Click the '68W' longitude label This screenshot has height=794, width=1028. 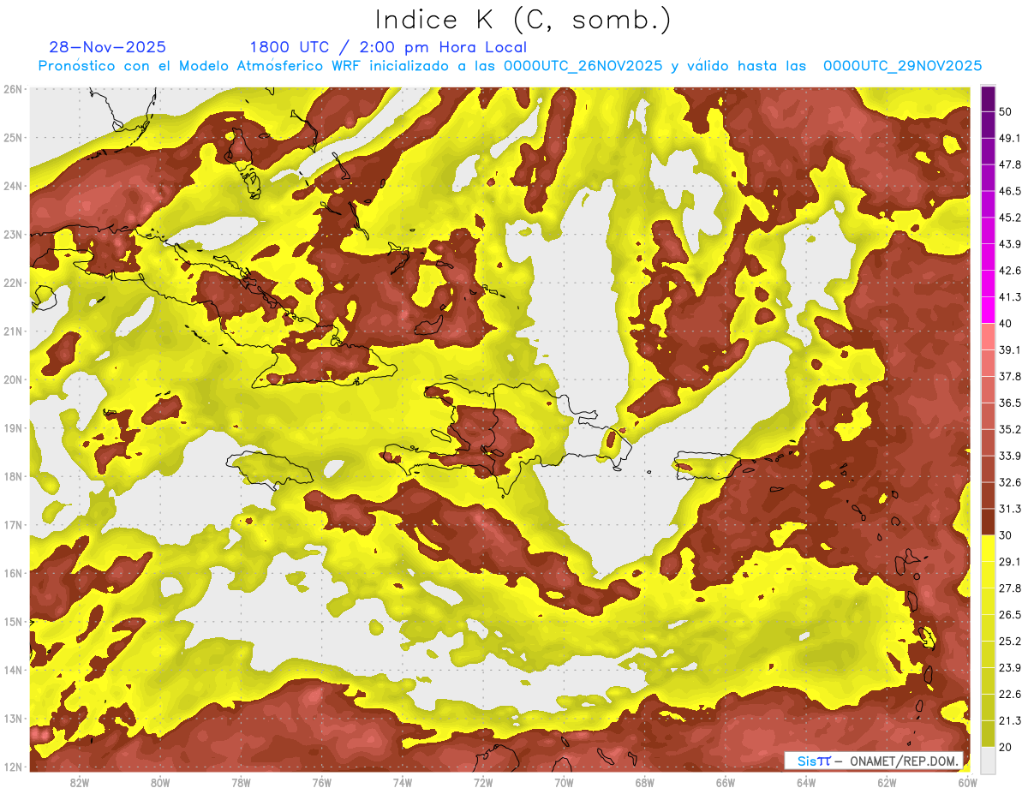[x=645, y=782]
